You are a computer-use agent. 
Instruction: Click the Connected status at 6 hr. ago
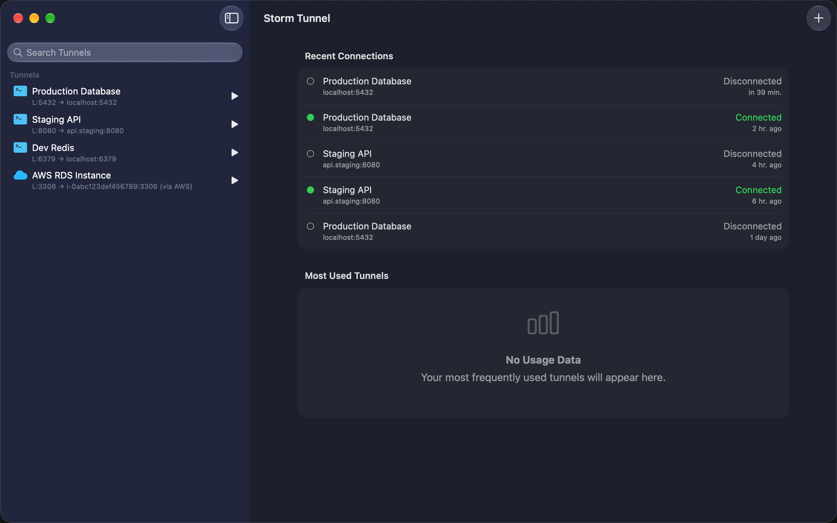coord(758,190)
